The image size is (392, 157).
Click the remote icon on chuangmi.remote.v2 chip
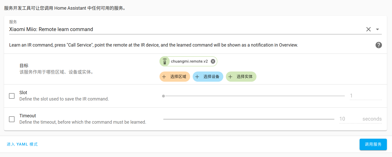pos(165,61)
